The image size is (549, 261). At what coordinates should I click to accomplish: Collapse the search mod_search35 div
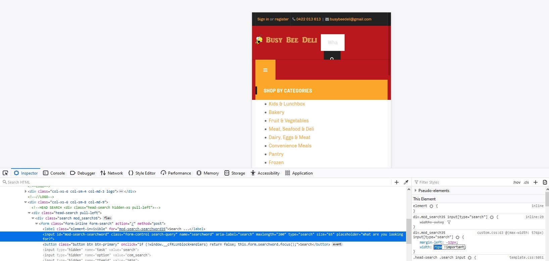33,218
